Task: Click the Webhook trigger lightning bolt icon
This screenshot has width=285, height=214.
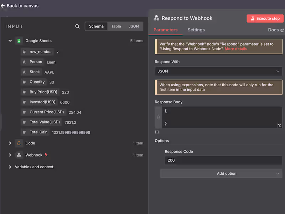Action: (x=46, y=155)
